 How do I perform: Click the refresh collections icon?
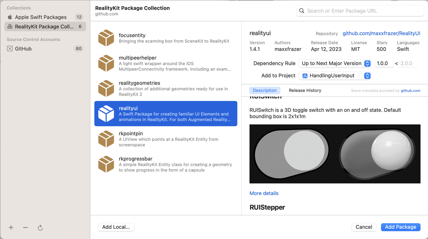(x=40, y=228)
